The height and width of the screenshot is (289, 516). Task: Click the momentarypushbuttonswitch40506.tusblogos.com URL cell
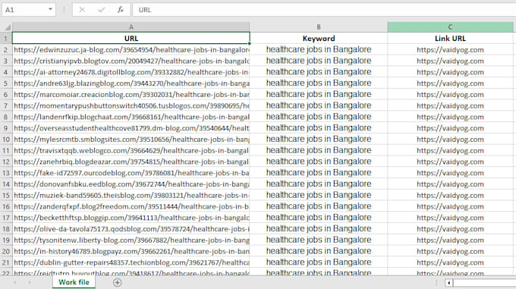131,105
